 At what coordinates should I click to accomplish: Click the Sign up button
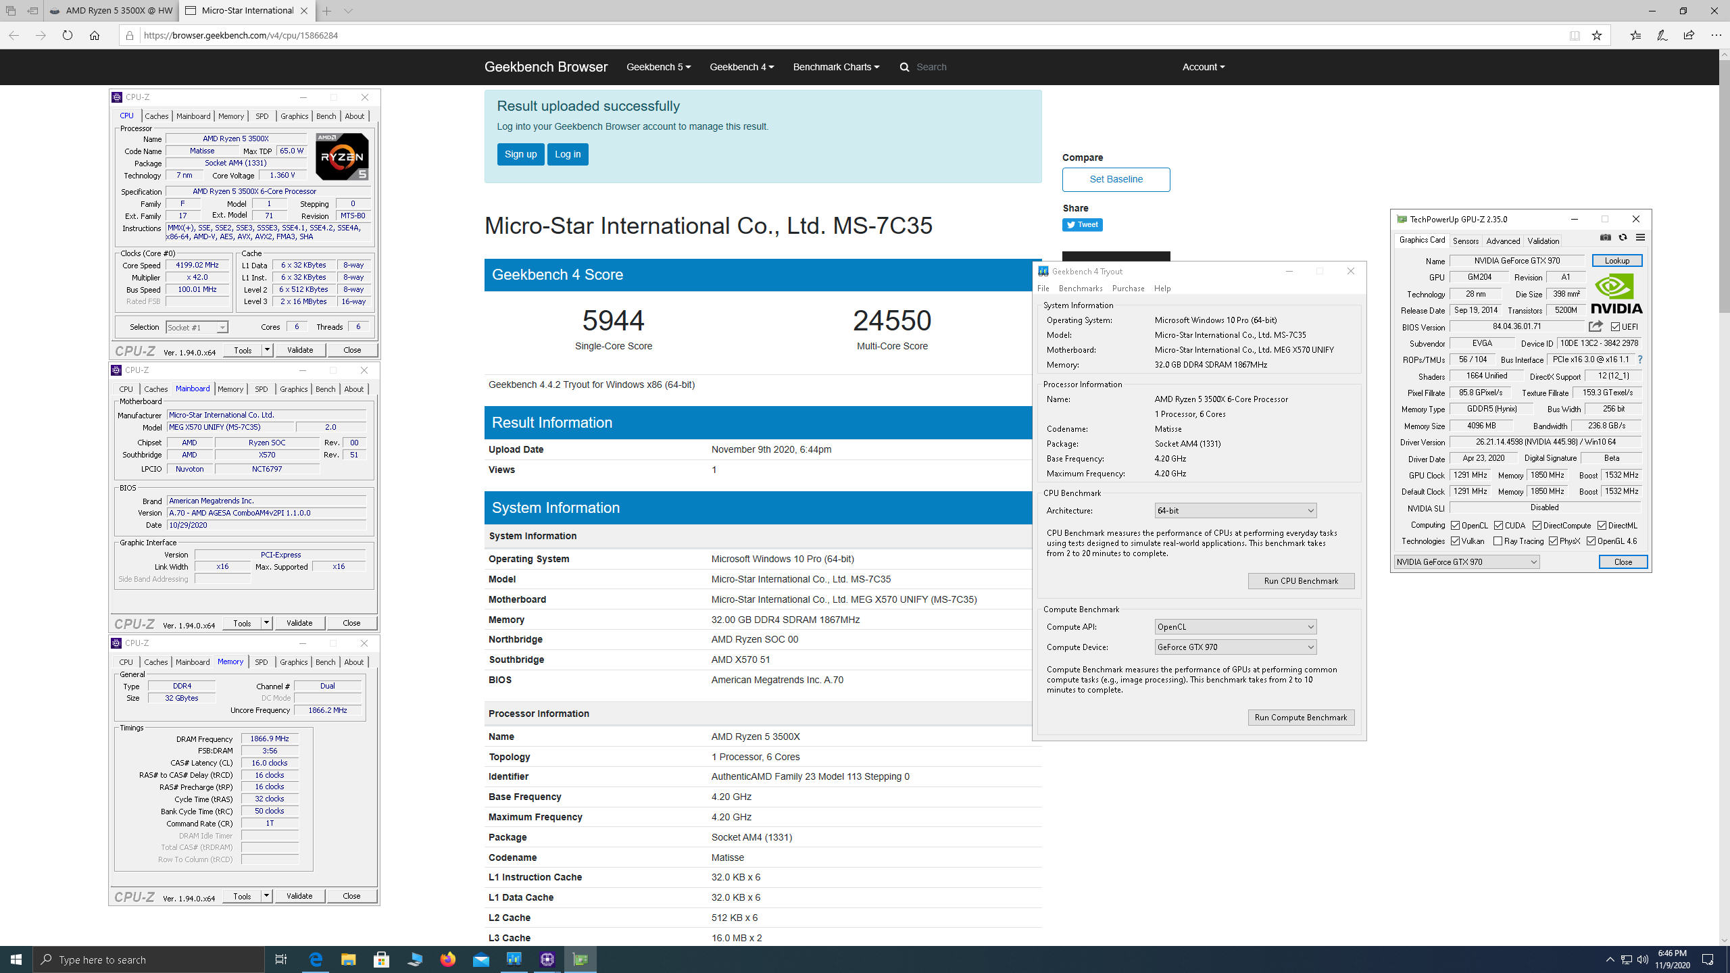coord(520,154)
